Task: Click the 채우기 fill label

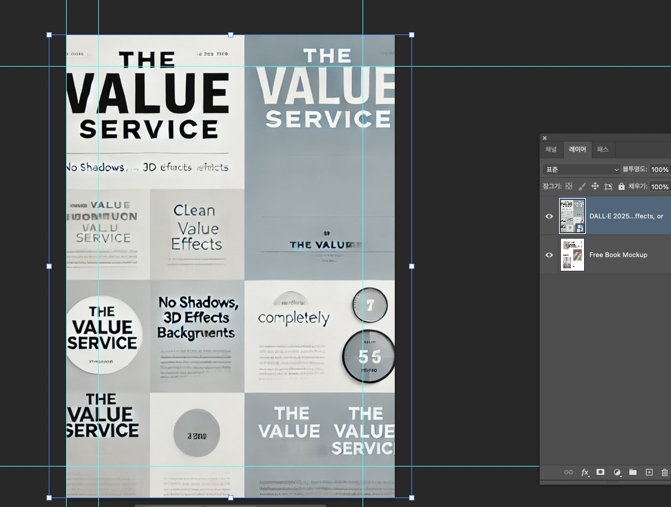Action: point(638,186)
